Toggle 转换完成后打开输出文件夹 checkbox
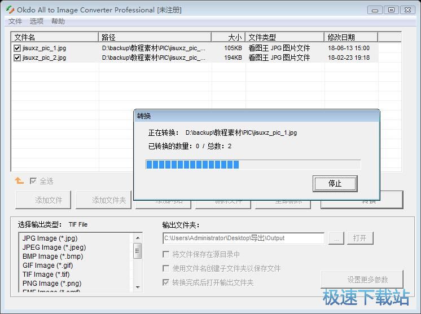 tap(166, 282)
